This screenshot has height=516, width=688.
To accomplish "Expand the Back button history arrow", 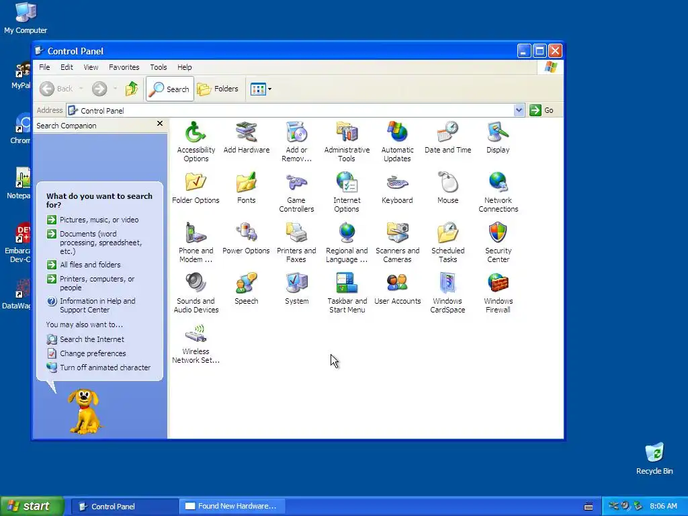I will [x=81, y=89].
